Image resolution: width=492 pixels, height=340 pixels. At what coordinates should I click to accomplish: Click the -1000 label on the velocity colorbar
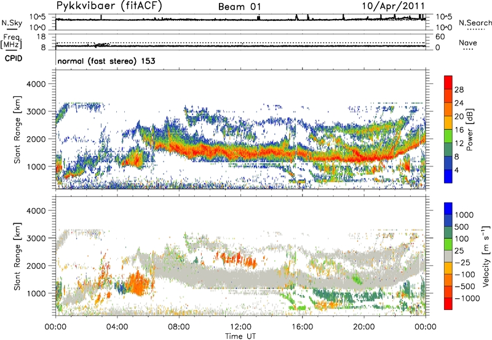point(467,298)
